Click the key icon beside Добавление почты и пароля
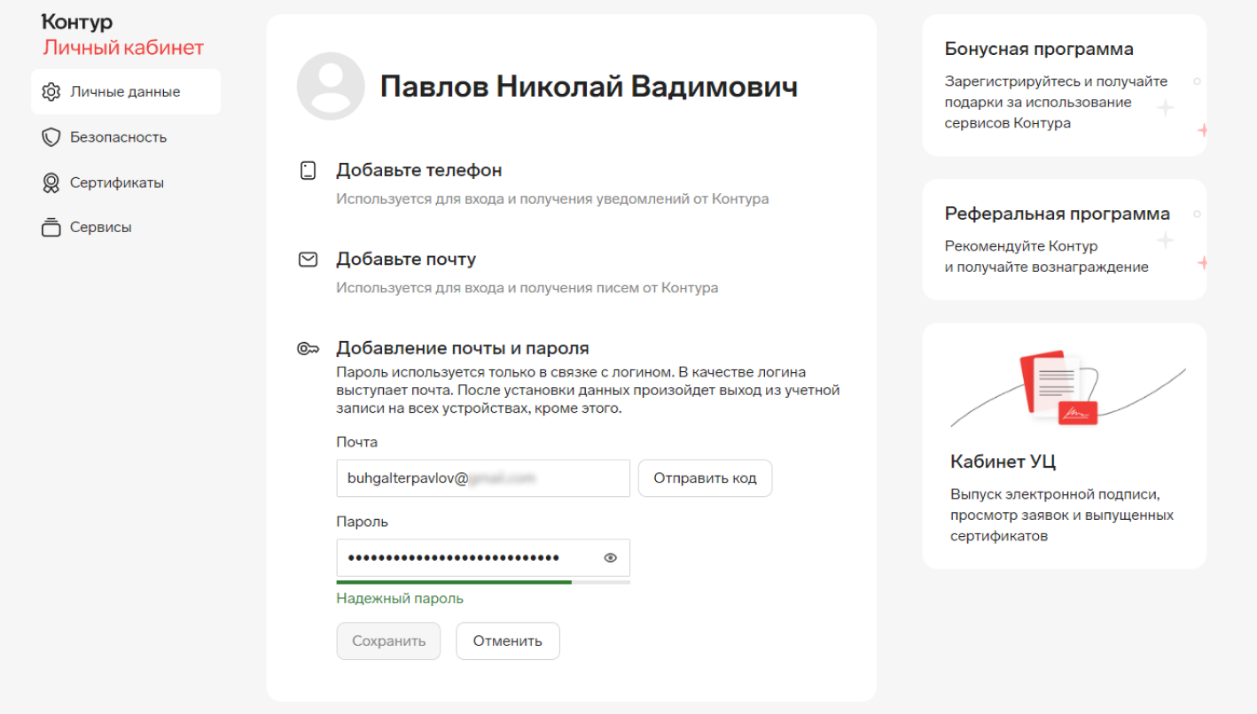Image resolution: width=1257 pixels, height=714 pixels. (308, 349)
